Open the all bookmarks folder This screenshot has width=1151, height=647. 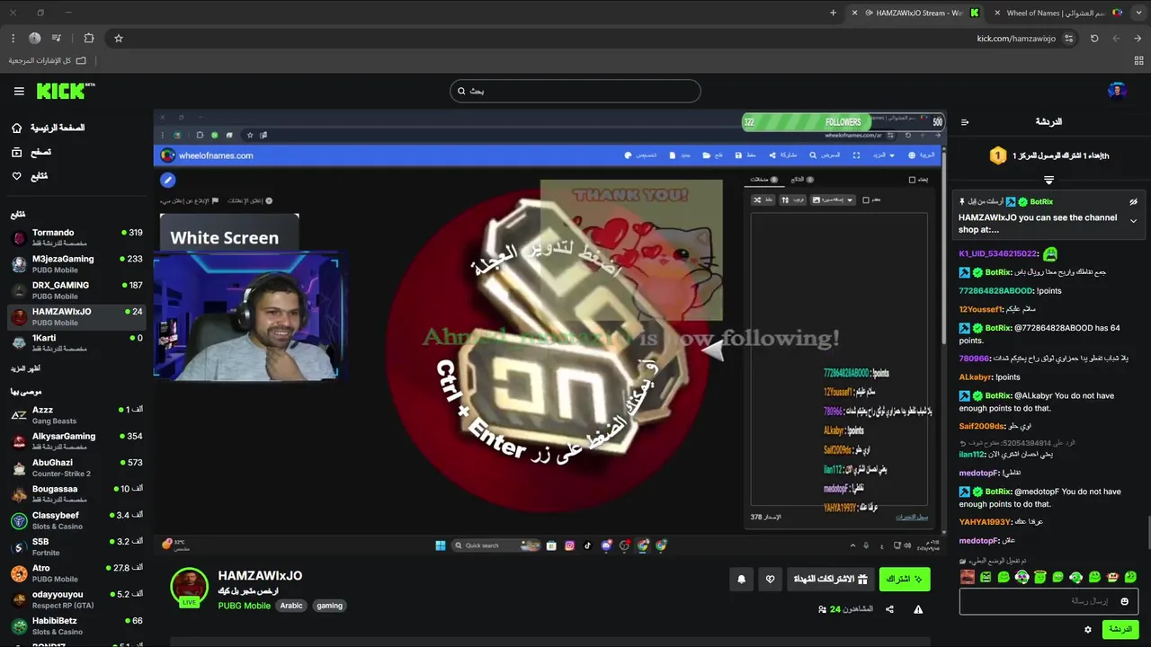(47, 60)
